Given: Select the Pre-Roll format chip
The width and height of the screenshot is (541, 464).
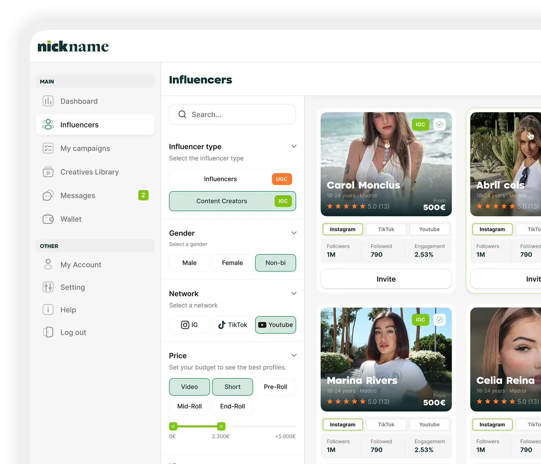Looking at the screenshot, I should (276, 387).
